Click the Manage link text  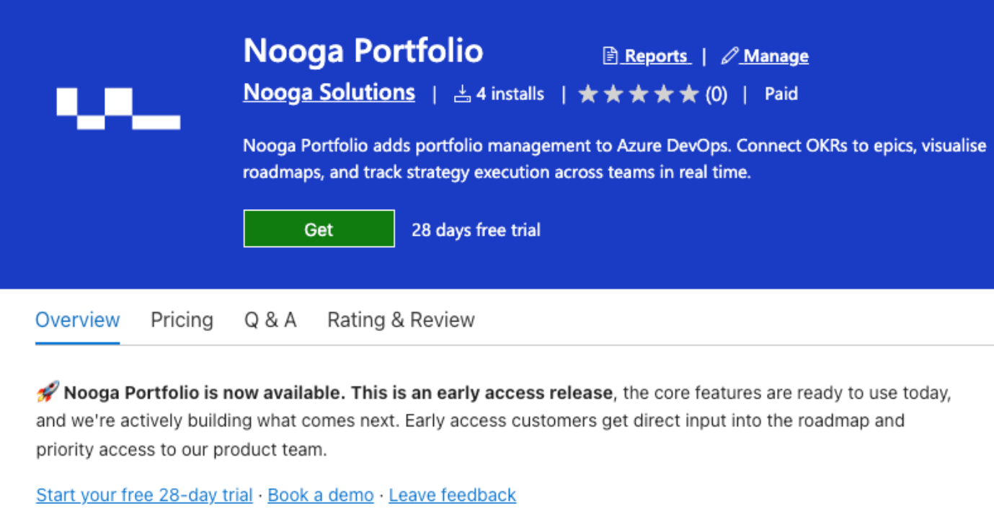click(x=776, y=56)
